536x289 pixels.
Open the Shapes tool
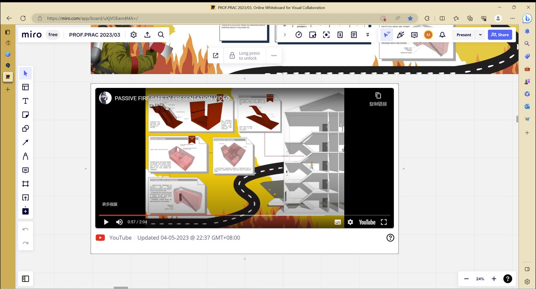click(x=25, y=129)
